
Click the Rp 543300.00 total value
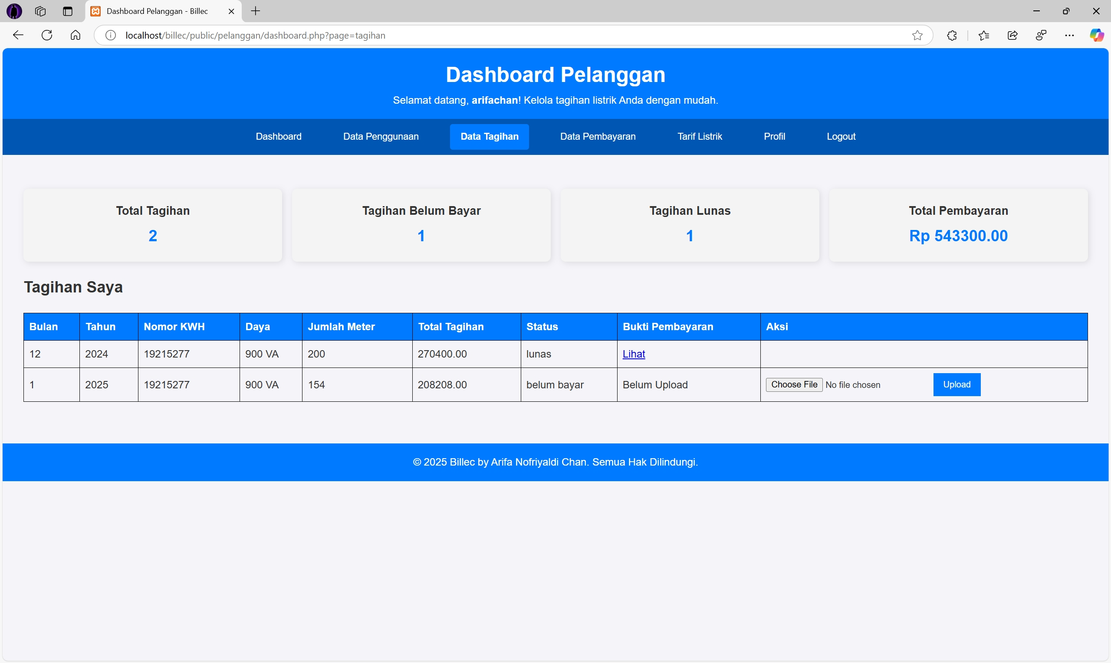tap(958, 236)
